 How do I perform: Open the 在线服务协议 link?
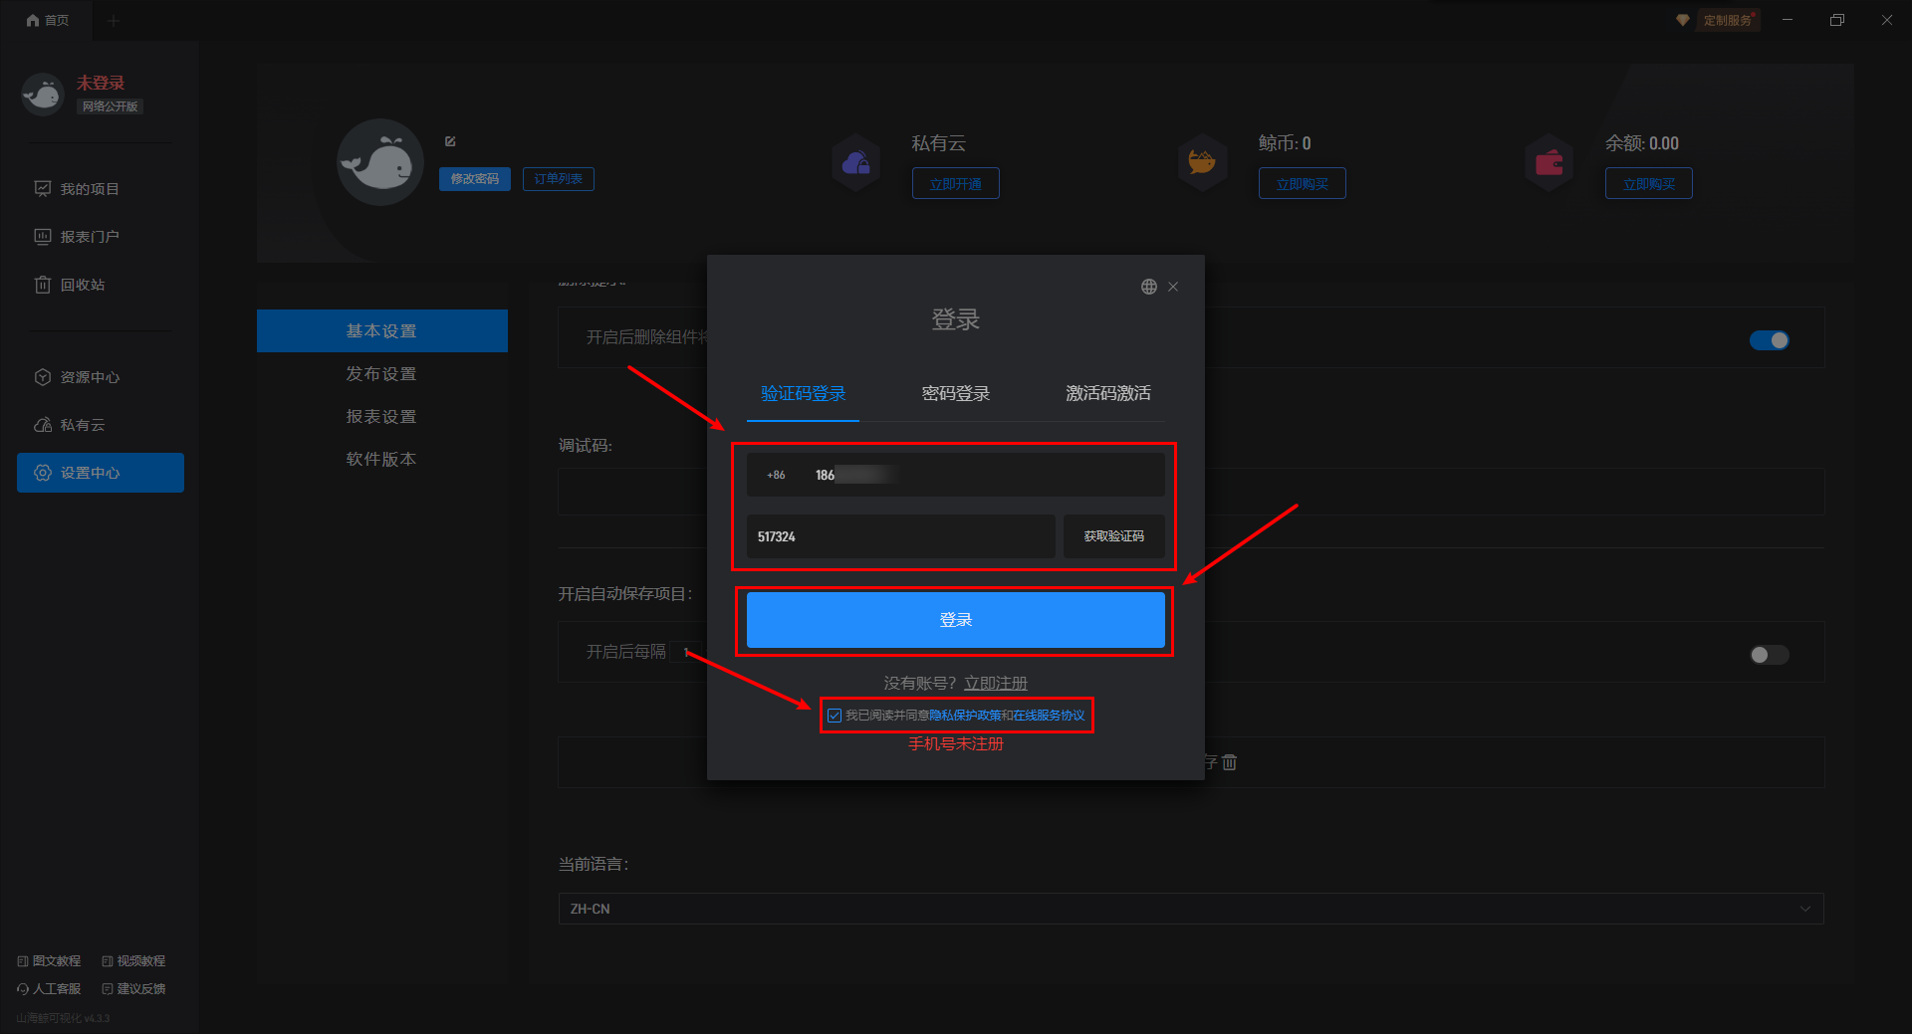pyautogui.click(x=1050, y=716)
